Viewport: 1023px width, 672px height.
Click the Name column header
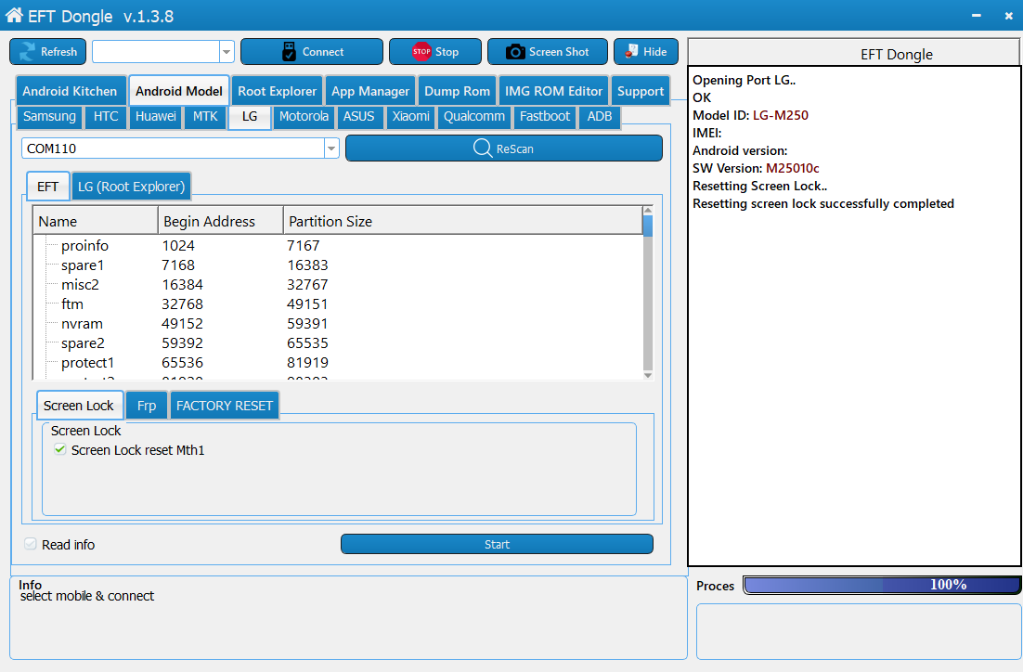point(96,221)
